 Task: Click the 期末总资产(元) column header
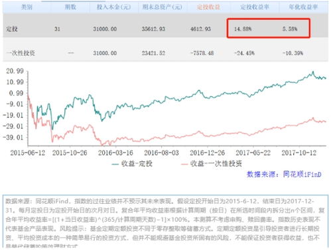coord(162,7)
